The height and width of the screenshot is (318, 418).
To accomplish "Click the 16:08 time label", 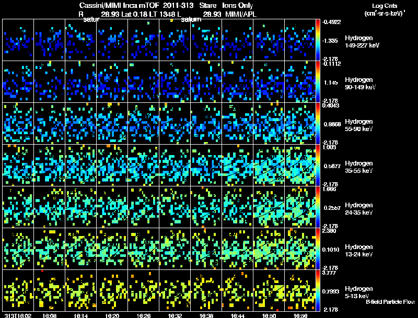I will (x=50, y=315).
